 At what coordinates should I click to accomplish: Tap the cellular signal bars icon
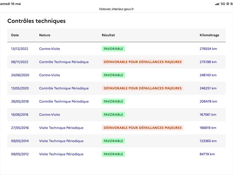point(217,4)
